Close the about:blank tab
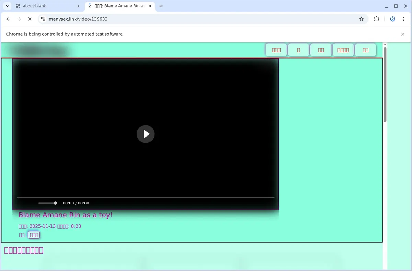 tap(78, 6)
